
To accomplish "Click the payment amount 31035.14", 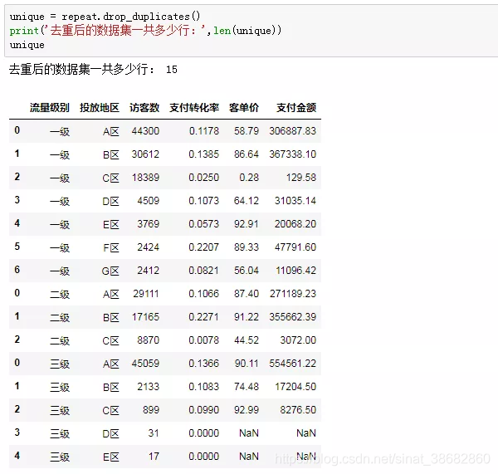I will pos(295,200).
